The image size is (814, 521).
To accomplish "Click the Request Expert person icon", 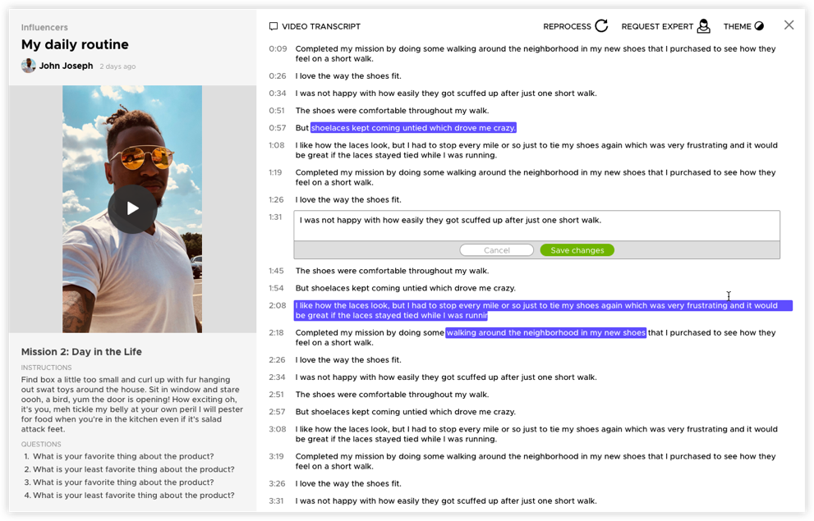I will (703, 26).
